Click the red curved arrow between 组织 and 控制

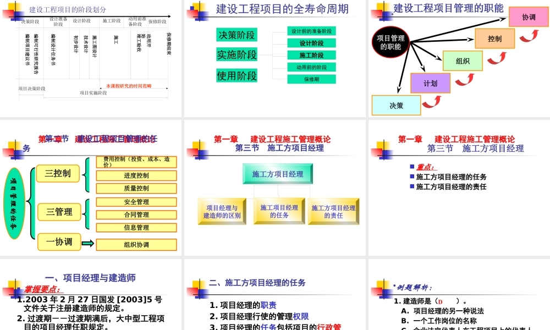497,58
